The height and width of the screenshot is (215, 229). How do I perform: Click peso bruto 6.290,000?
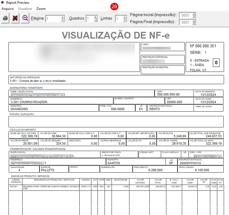(155, 170)
